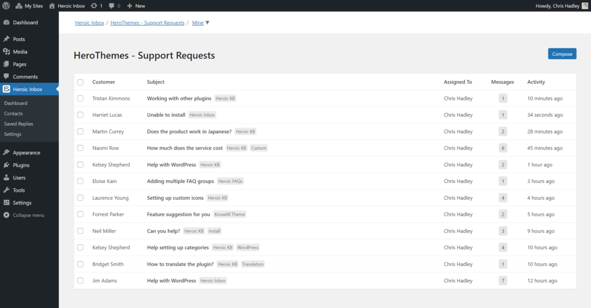Check the Eloise Kain row checkbox

80,181
